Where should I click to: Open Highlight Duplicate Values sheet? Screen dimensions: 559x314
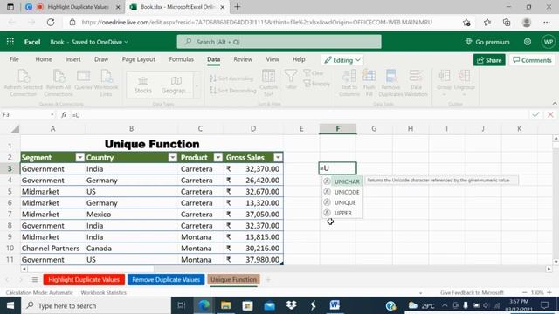(x=84, y=279)
